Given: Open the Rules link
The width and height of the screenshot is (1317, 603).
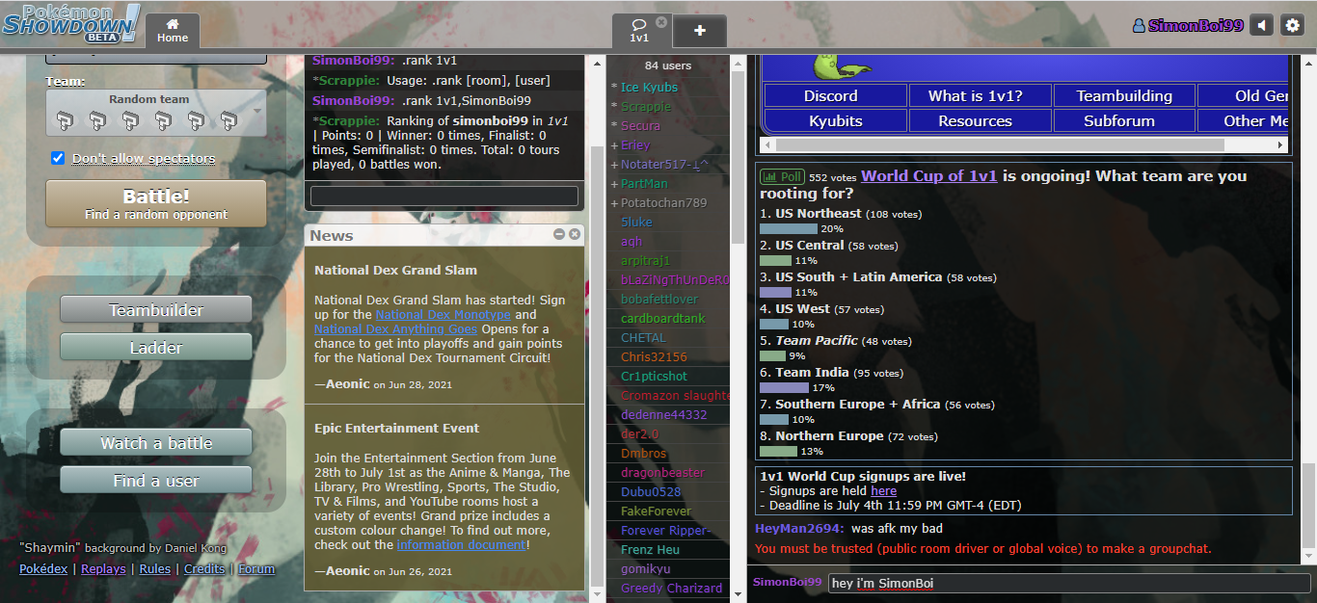Looking at the screenshot, I should (155, 568).
